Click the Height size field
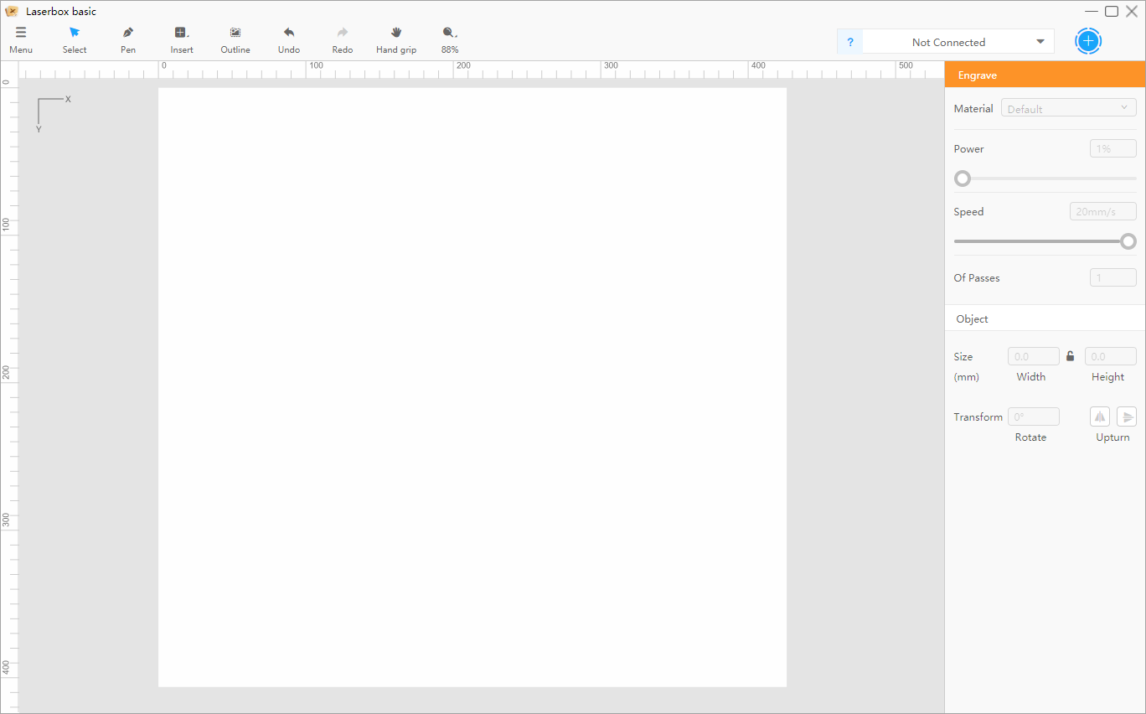This screenshot has height=714, width=1146. point(1111,356)
